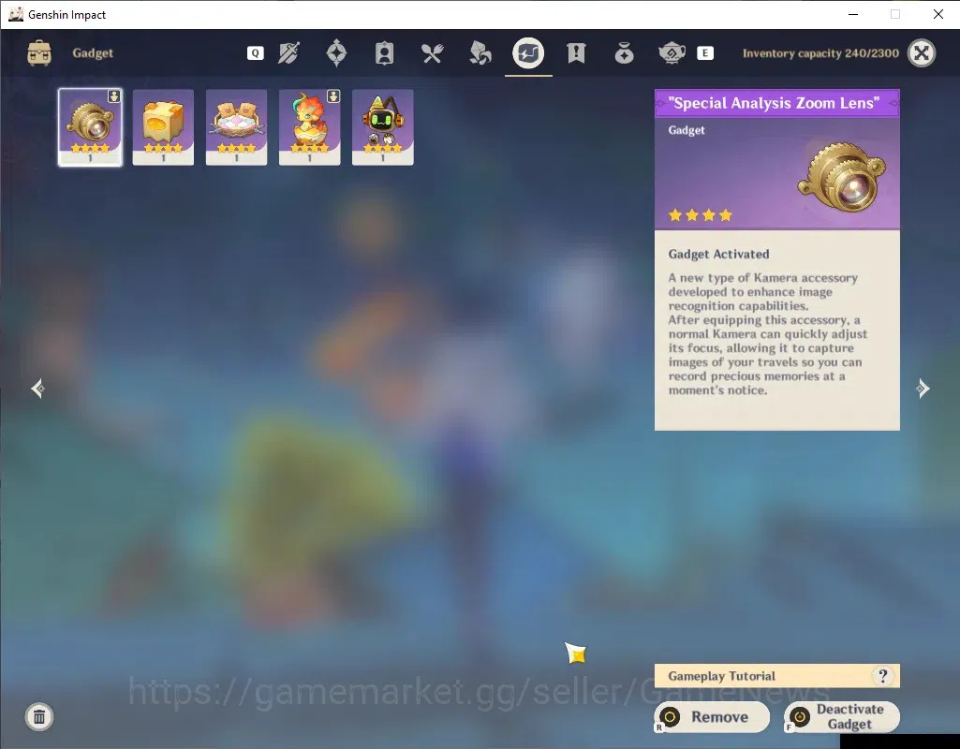Click the backpack inventory icon
Image resolution: width=960 pixels, height=749 pixels.
tap(39, 53)
